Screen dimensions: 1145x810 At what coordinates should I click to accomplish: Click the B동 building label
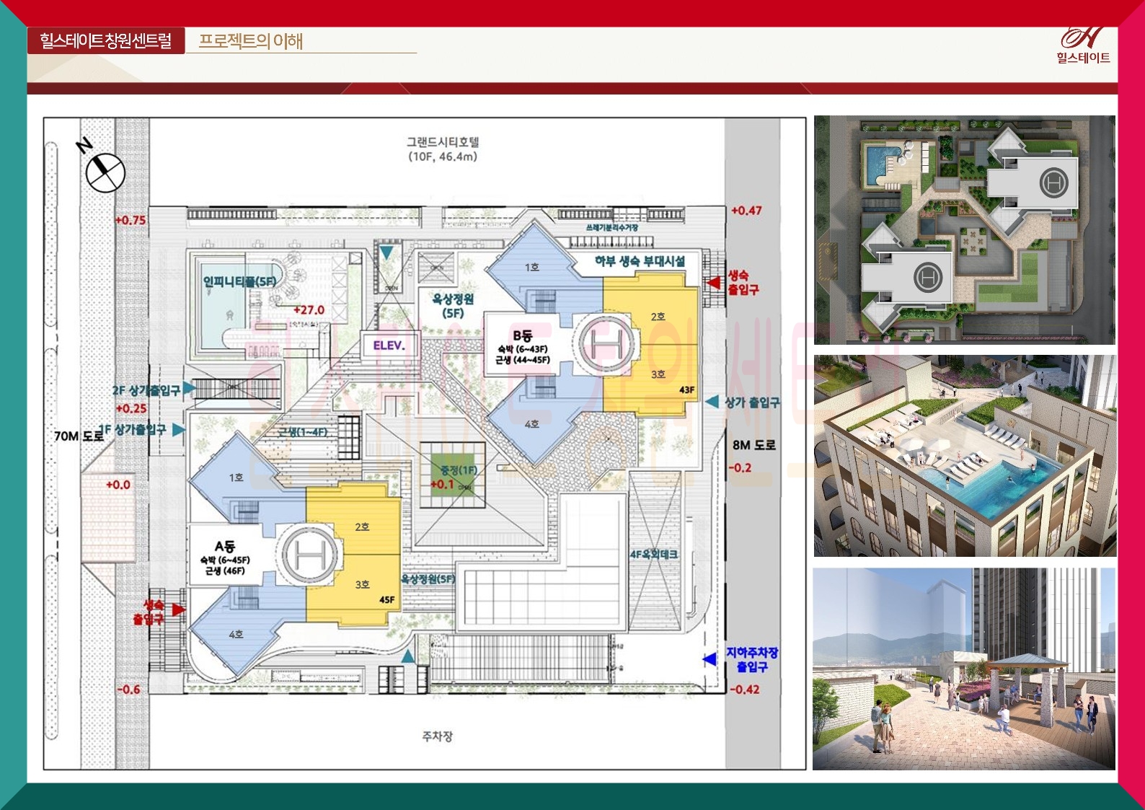pyautogui.click(x=523, y=335)
